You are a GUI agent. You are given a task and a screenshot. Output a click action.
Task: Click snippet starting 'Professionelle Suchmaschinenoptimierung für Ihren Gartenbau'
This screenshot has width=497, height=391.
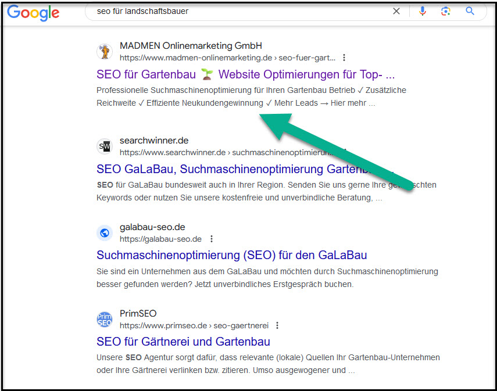pyautogui.click(x=251, y=96)
